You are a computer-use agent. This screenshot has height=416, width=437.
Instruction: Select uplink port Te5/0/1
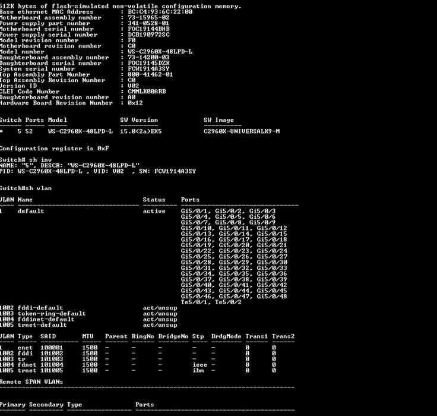coord(194,302)
